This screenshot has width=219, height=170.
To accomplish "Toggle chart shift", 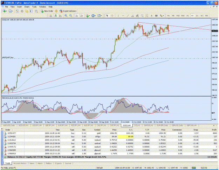I will click(x=81, y=16).
